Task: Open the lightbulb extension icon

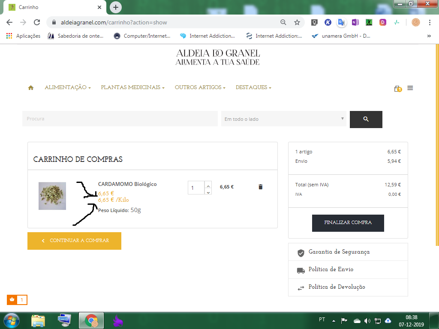Action: 314,22
